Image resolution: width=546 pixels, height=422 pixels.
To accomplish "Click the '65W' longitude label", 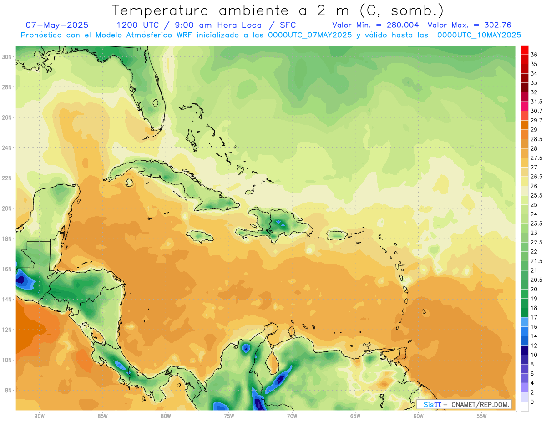I will tap(355, 417).
